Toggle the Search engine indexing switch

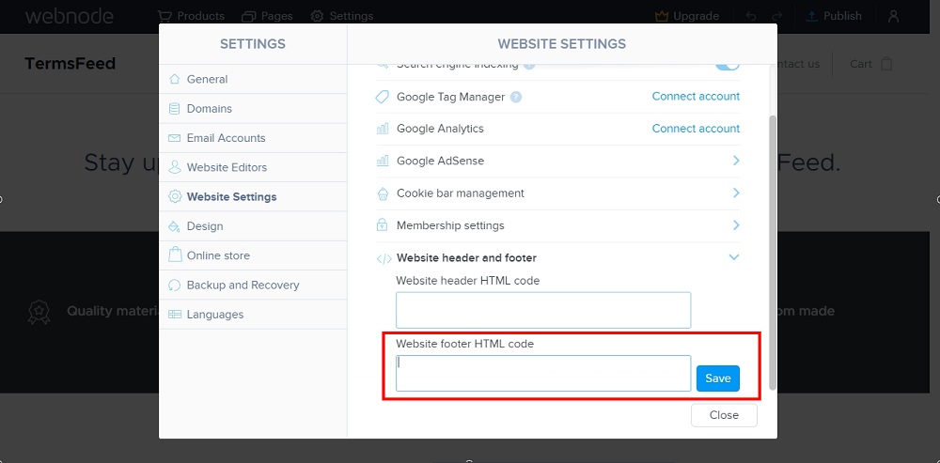tap(728, 66)
